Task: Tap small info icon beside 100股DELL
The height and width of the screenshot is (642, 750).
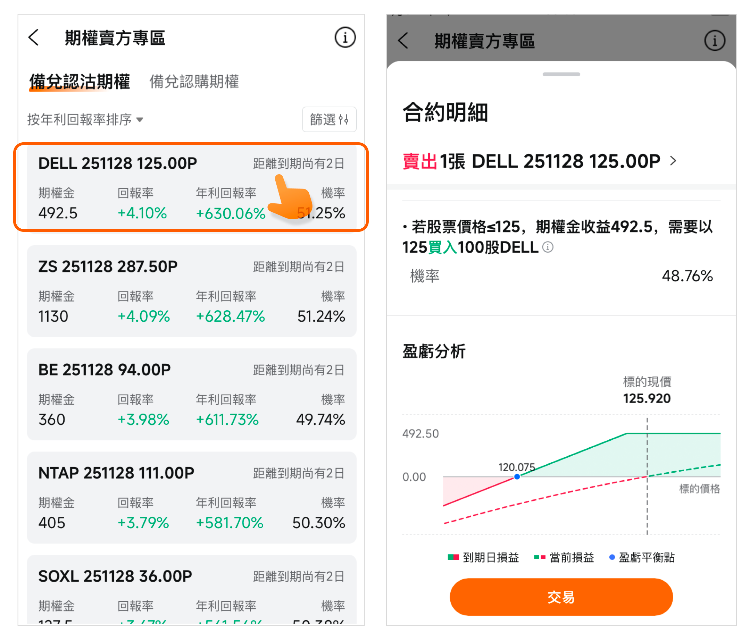Action: (548, 247)
